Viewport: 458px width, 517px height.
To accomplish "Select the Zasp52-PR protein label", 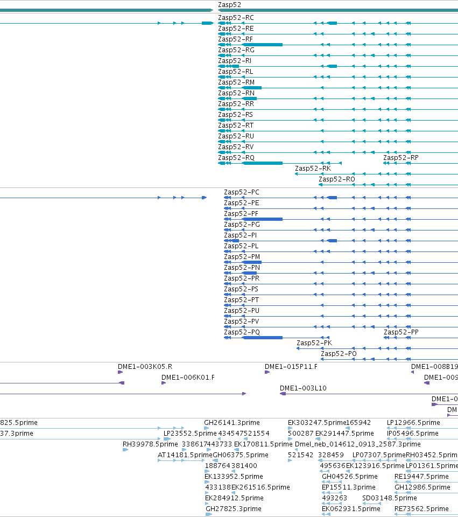I will (x=242, y=278).
